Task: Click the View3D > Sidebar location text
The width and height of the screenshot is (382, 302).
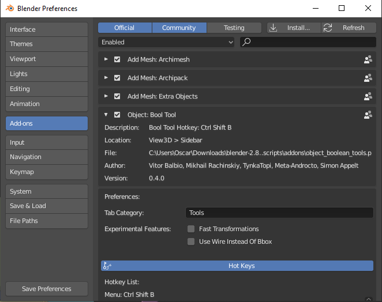Action: point(175,140)
